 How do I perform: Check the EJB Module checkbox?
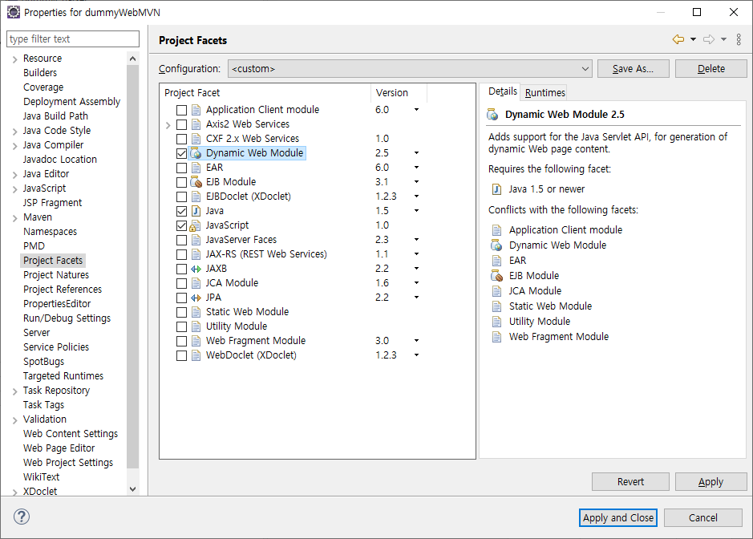click(181, 182)
